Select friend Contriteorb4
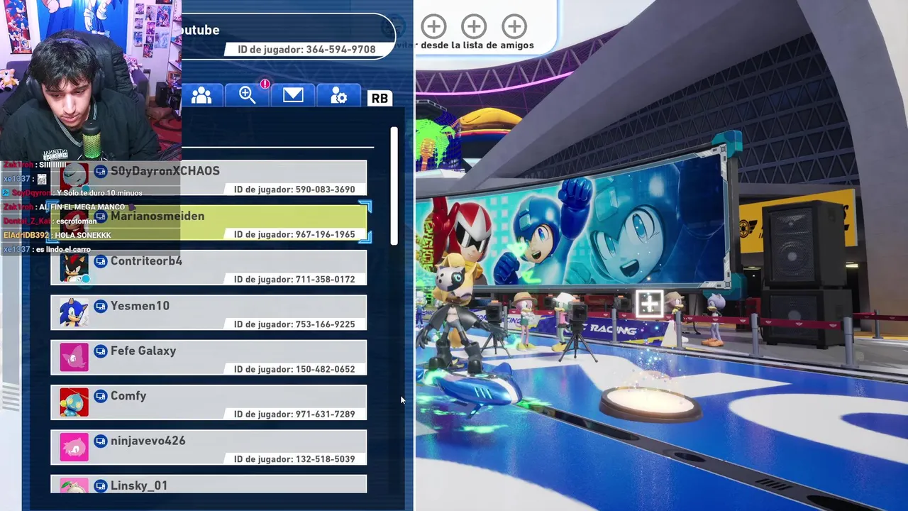Image resolution: width=908 pixels, height=511 pixels. click(209, 268)
